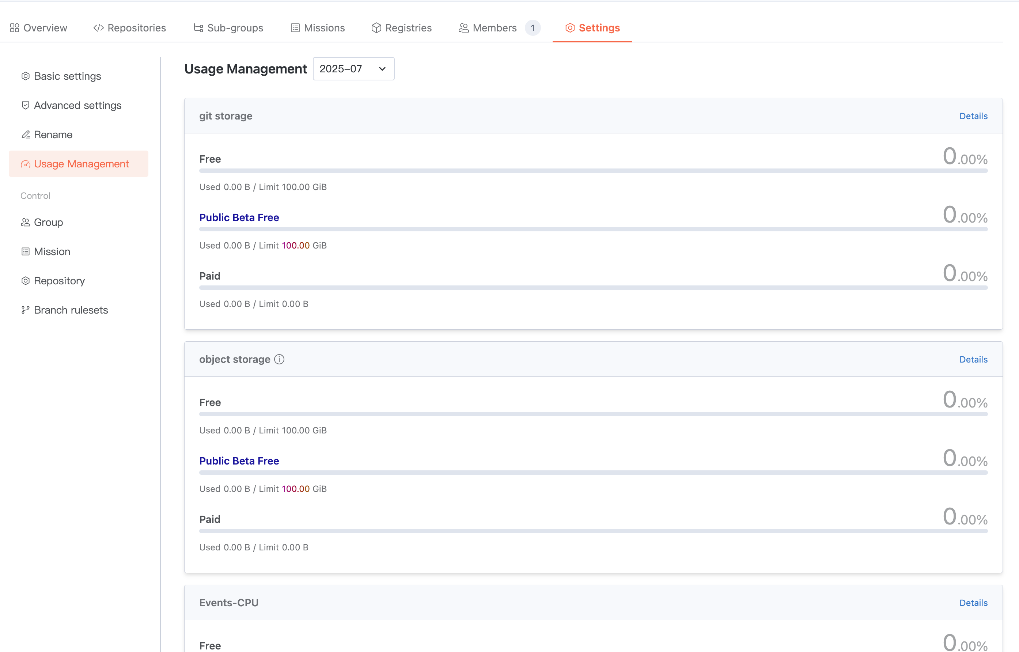Click Public Beta Free under git storage
The height and width of the screenshot is (652, 1019).
(x=239, y=217)
